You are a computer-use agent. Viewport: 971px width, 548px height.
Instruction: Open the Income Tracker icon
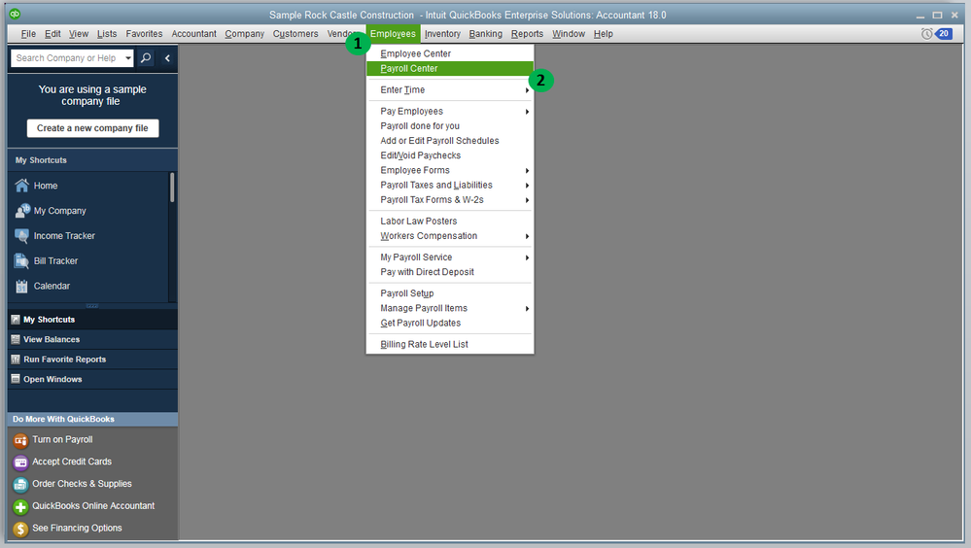tap(21, 236)
